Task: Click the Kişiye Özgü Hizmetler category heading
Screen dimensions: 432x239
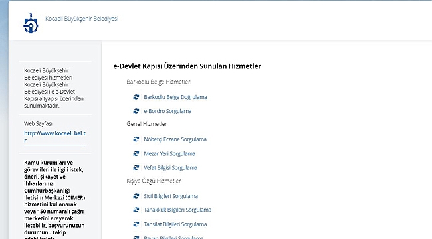Action: pos(154,181)
